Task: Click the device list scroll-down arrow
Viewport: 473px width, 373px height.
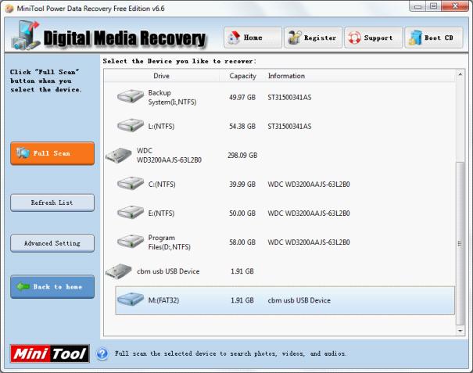Action: point(460,331)
